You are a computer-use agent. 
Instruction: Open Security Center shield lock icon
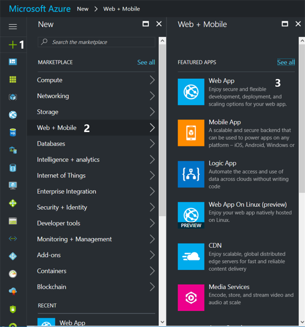(13, 309)
